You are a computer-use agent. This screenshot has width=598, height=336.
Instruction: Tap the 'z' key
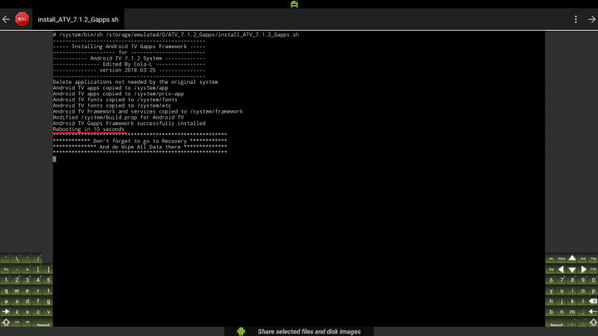point(16,312)
